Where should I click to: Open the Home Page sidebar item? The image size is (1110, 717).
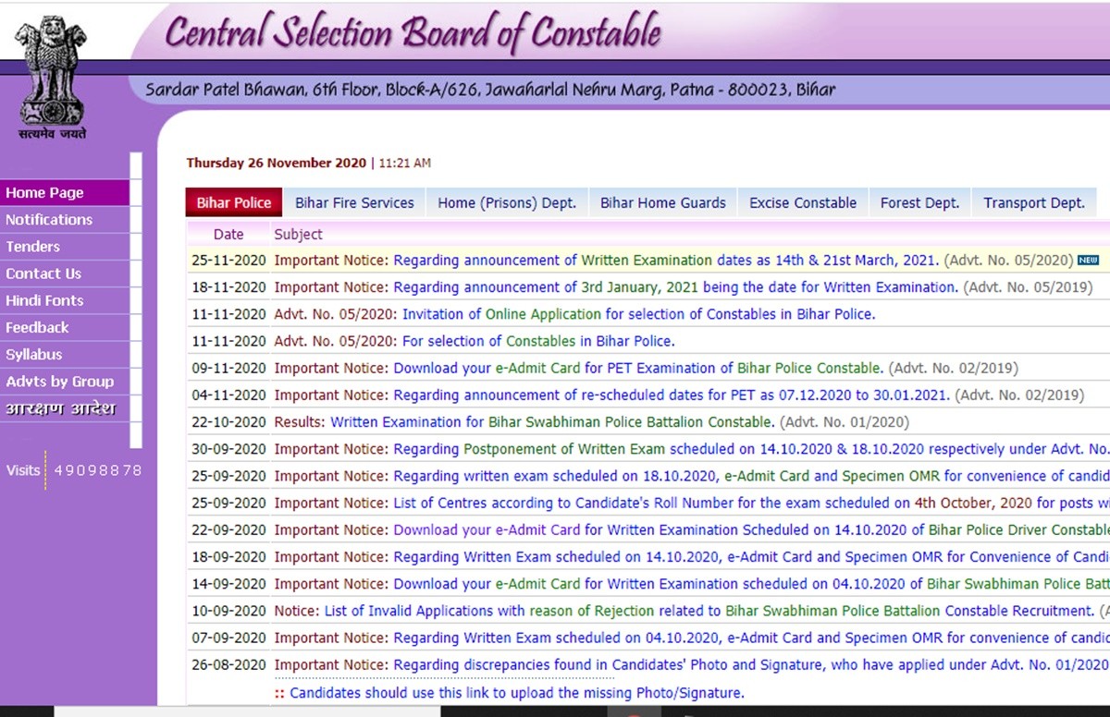(x=44, y=193)
